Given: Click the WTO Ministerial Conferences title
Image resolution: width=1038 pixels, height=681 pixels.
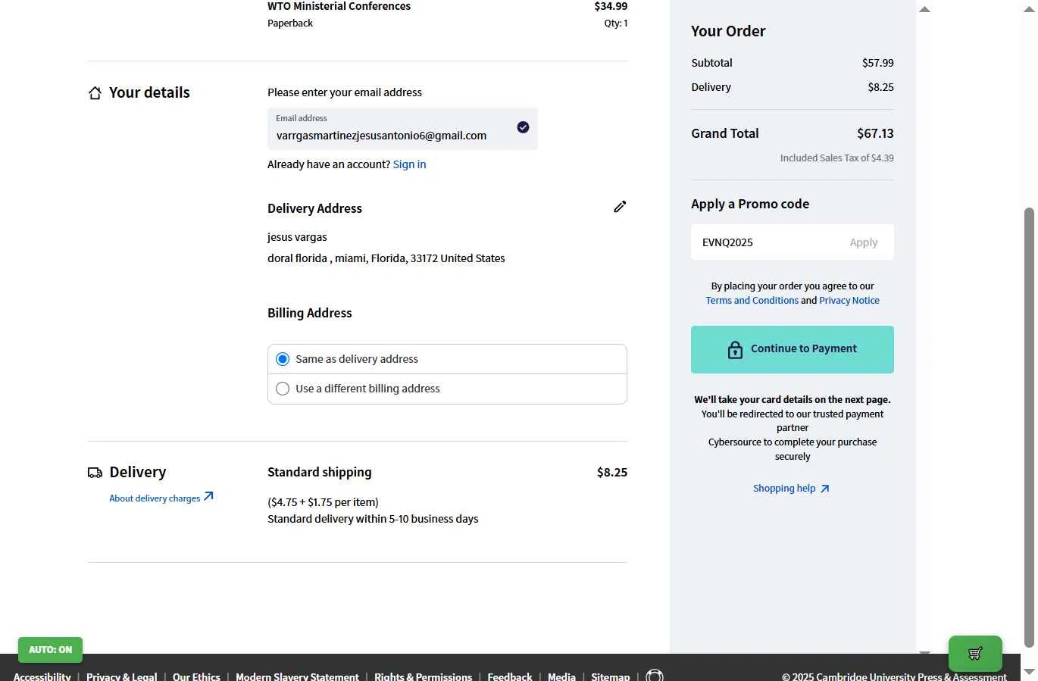Looking at the screenshot, I should (339, 6).
